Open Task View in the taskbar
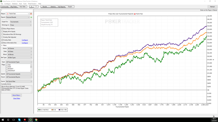This screenshot has height=122, width=218. click(14, 120)
